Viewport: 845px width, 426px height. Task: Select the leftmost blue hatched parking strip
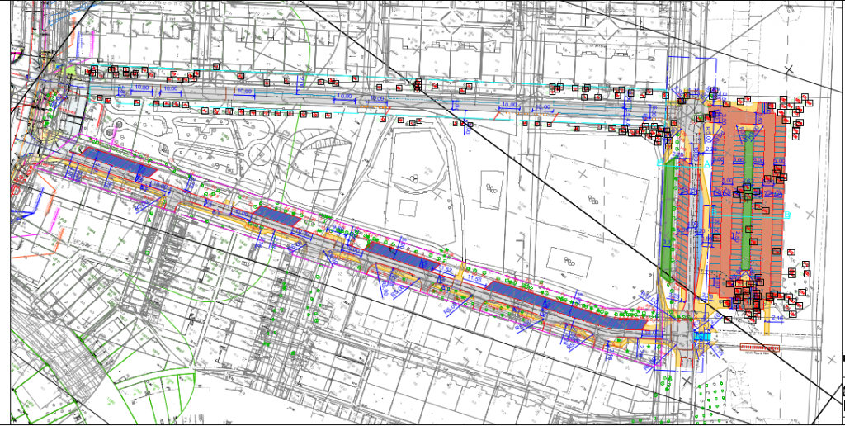pyautogui.click(x=116, y=162)
